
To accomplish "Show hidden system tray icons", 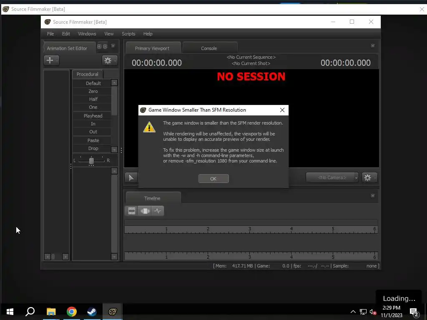I will click(x=353, y=312).
